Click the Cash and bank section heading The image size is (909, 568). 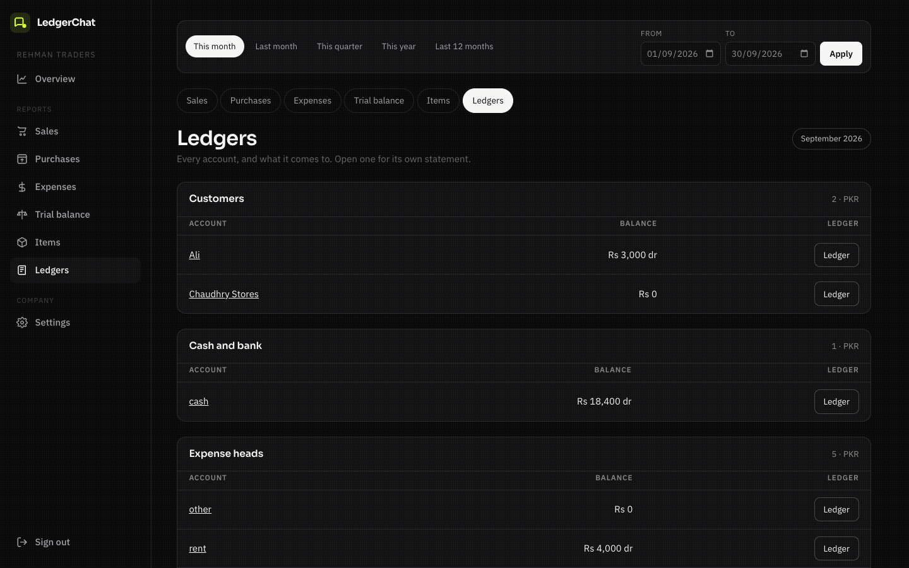pyautogui.click(x=225, y=346)
